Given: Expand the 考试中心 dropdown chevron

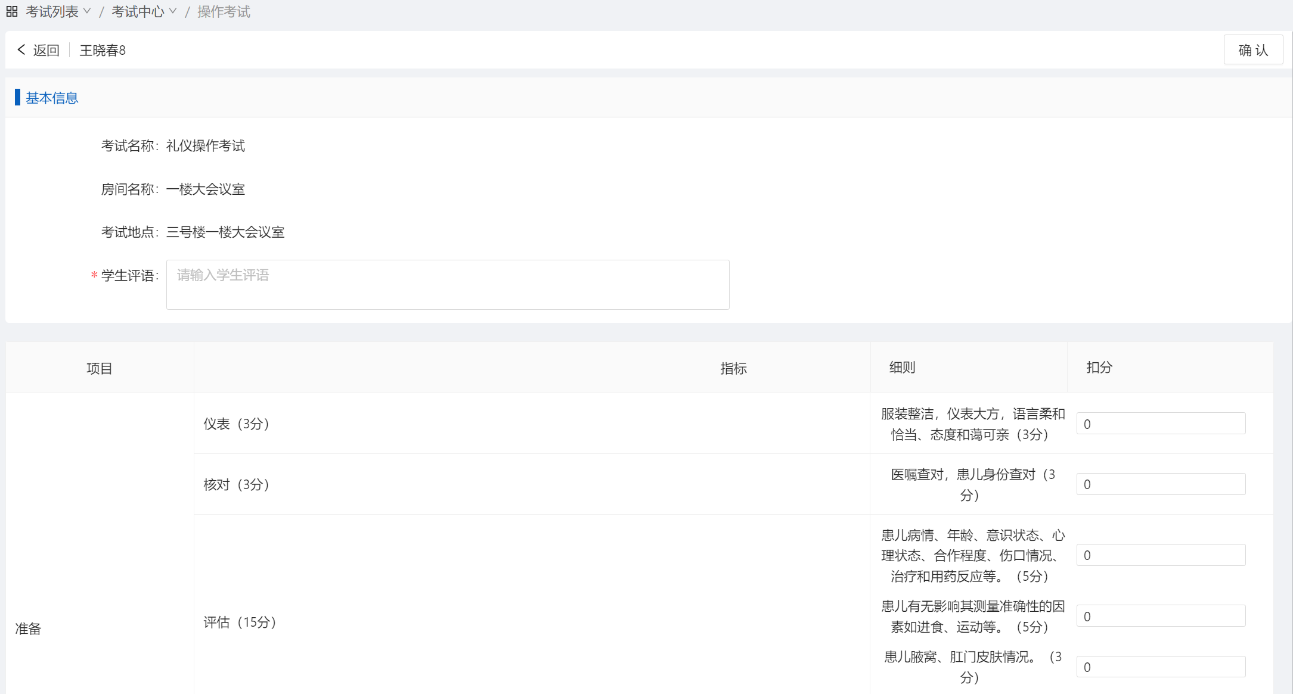Looking at the screenshot, I should [x=173, y=11].
